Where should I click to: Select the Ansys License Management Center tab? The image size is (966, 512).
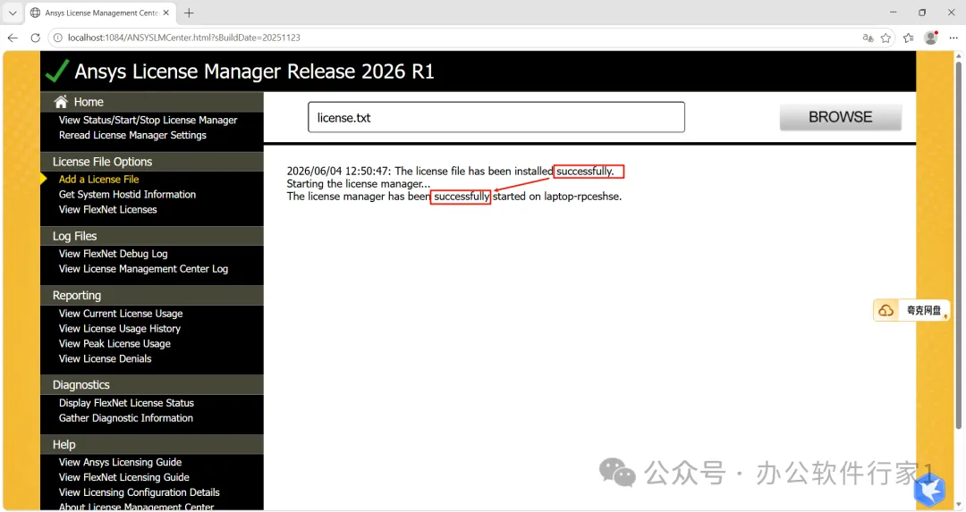click(100, 13)
